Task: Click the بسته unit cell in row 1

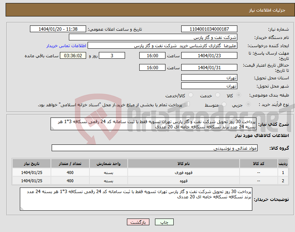Action: pos(109,173)
